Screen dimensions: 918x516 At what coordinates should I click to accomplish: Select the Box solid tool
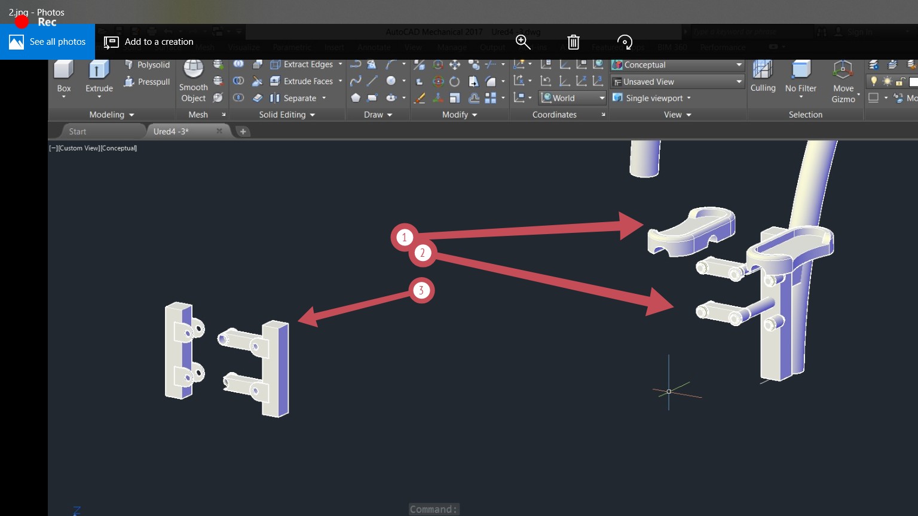[63, 76]
